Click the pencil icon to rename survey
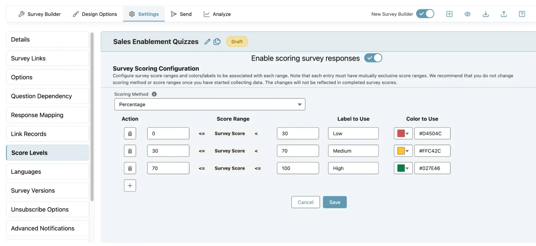Image resolution: width=536 pixels, height=246 pixels. click(x=207, y=42)
